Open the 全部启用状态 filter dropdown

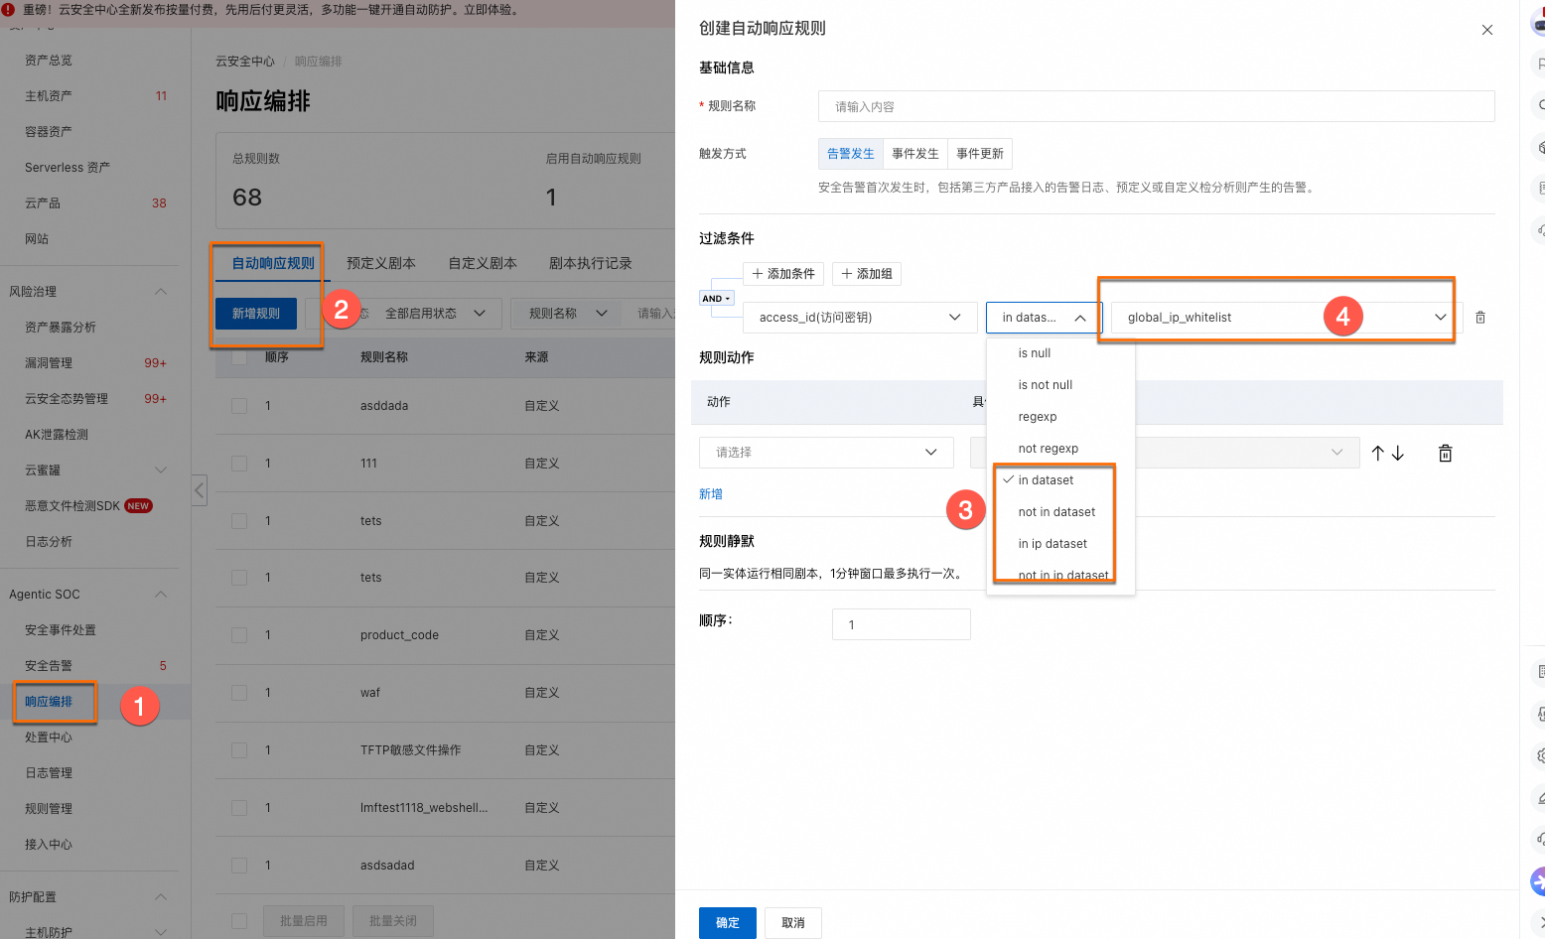(x=435, y=314)
